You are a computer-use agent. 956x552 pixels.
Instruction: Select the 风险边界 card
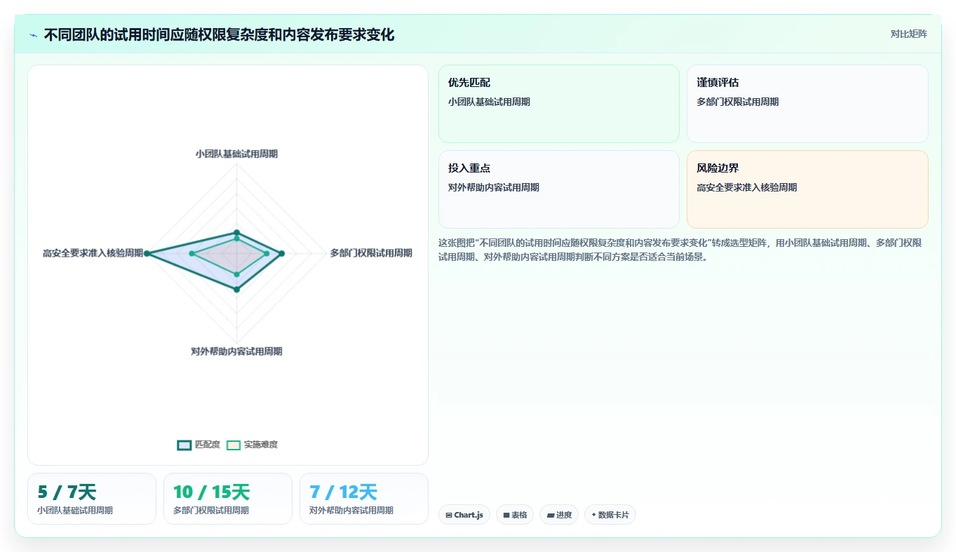tap(807, 189)
